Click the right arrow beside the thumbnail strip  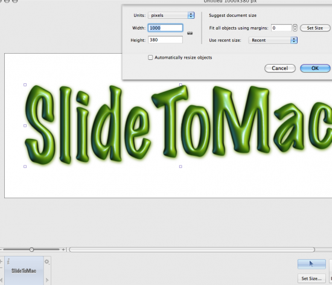click(47, 280)
